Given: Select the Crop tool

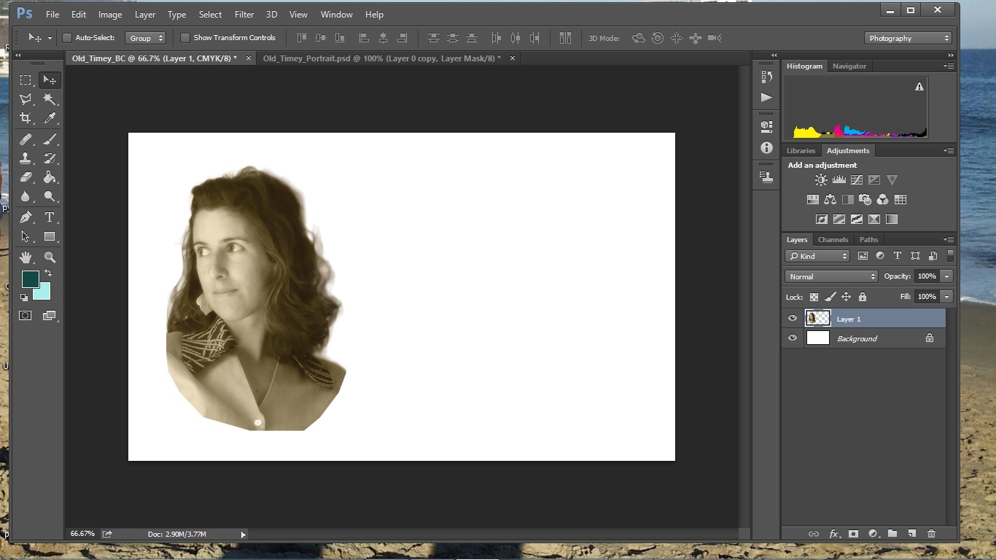Looking at the screenshot, I should (26, 119).
